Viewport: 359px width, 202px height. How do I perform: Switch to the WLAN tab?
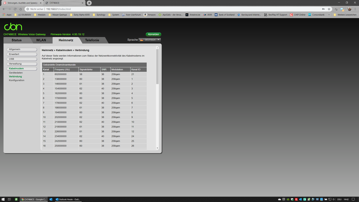pos(41,40)
